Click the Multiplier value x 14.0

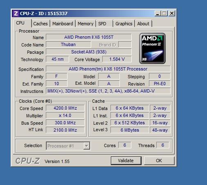65,115
